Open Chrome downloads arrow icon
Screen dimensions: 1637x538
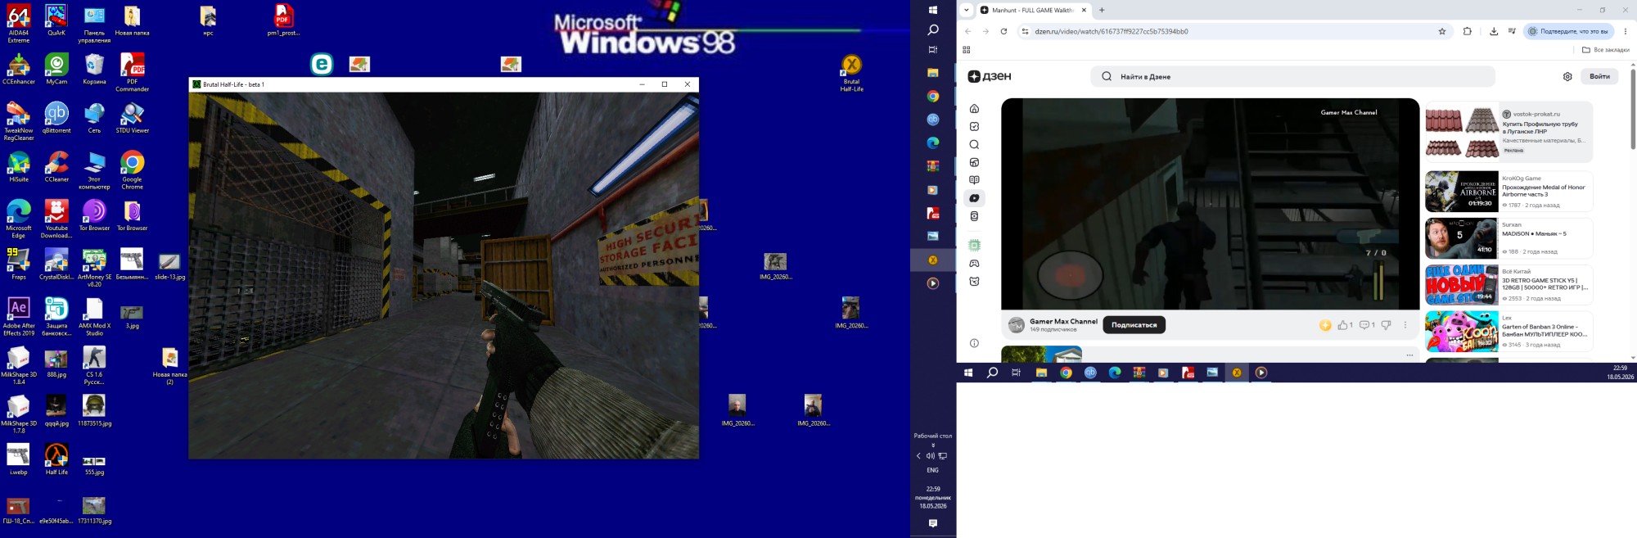[1494, 31]
